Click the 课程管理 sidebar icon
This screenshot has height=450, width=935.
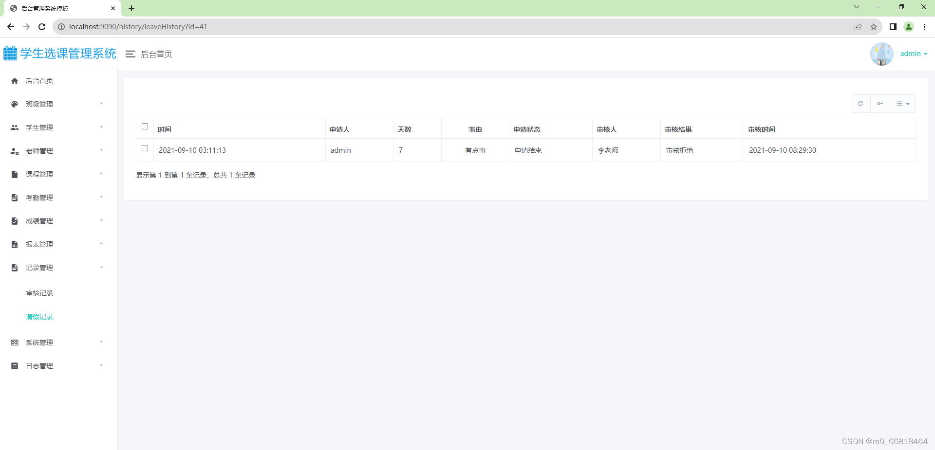(14, 174)
